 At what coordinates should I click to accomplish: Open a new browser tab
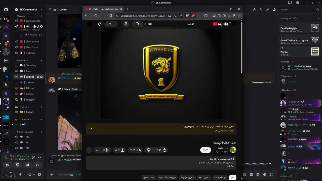tap(127, 9)
